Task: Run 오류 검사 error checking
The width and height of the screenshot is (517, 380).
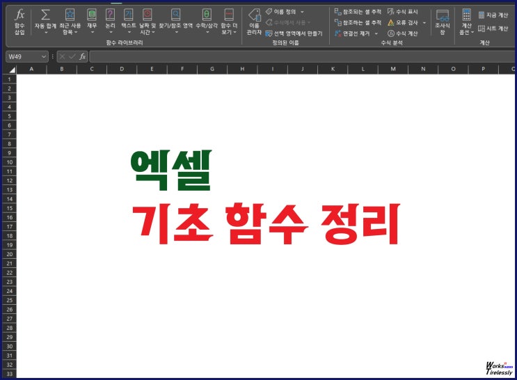Action: 403,22
